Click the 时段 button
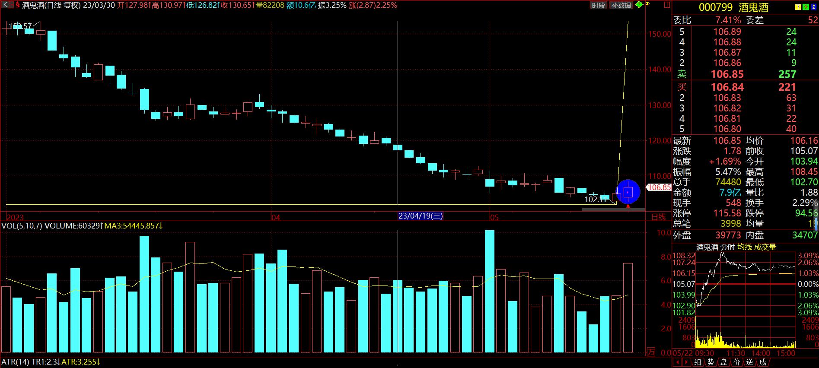819x368 pixels. click(599, 5)
